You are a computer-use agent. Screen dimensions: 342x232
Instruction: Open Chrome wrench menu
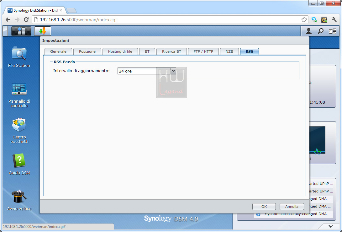[x=334, y=20]
